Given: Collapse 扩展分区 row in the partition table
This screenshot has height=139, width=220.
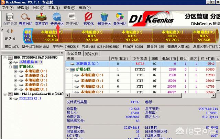Looking at the screenshot, I should [68, 69].
